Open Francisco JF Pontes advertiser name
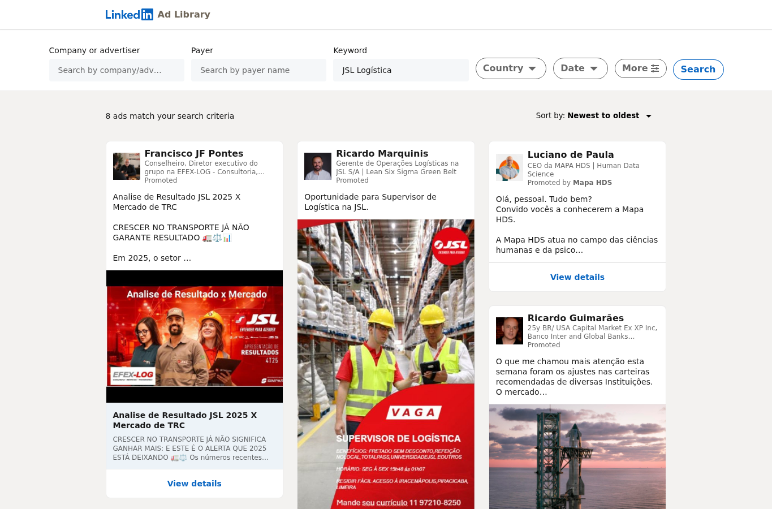Image resolution: width=772 pixels, height=509 pixels. 194,153
